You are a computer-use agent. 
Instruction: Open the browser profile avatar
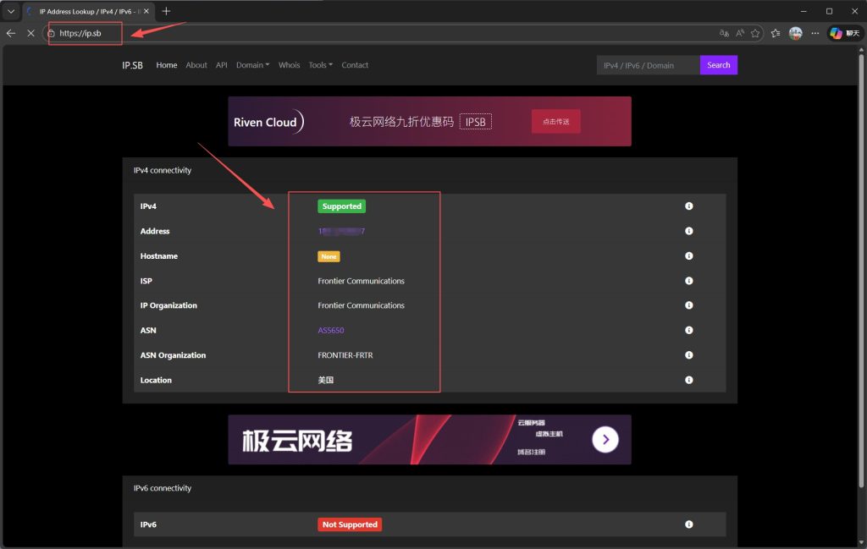[x=796, y=33]
